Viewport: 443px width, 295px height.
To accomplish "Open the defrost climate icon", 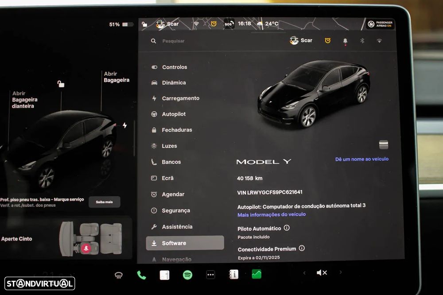I will tap(119, 275).
